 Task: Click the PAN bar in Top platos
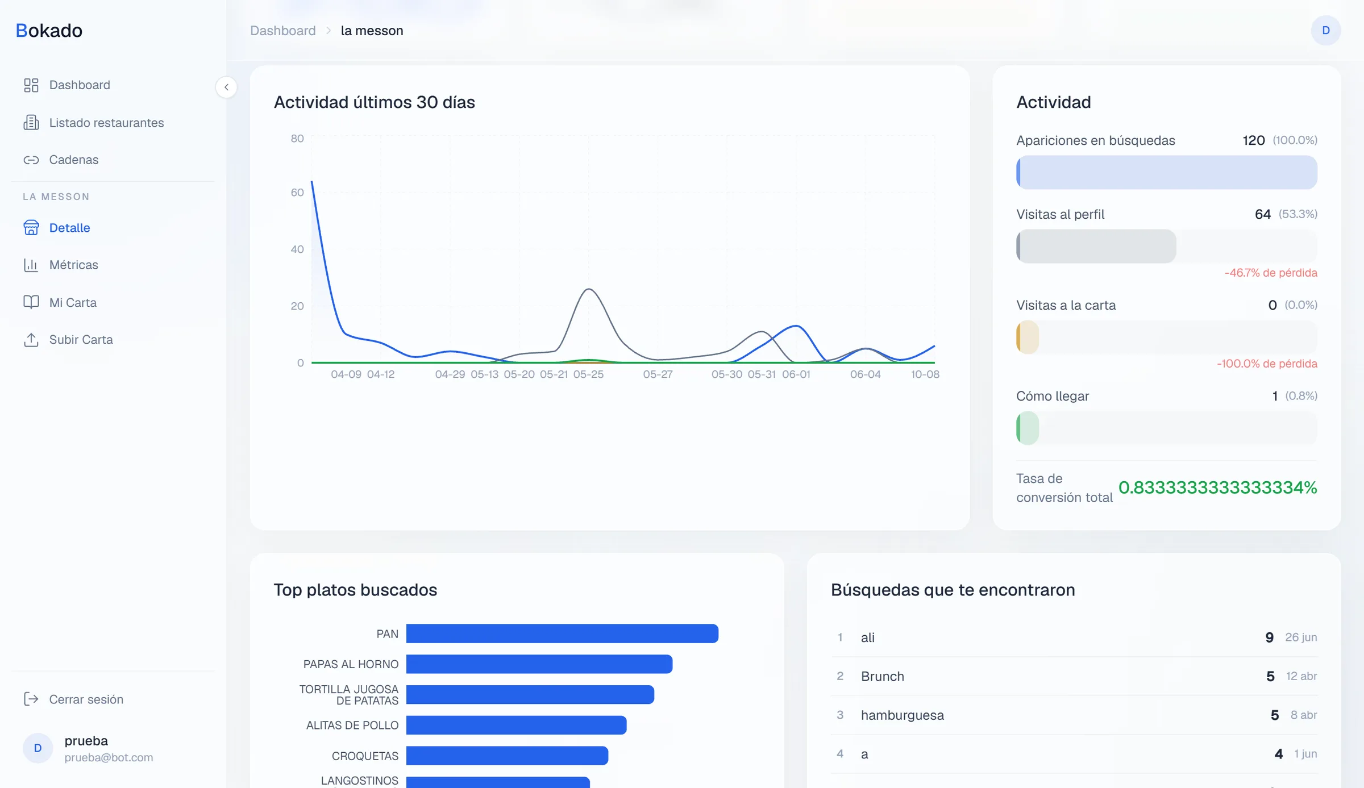[562, 634]
